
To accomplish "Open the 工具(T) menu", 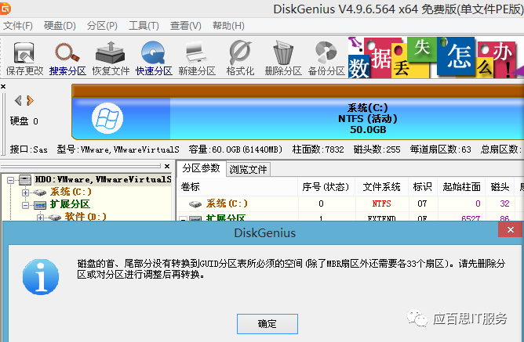I will tap(144, 26).
